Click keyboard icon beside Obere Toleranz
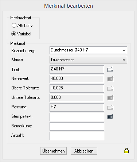137x162 pixels. coord(110,88)
